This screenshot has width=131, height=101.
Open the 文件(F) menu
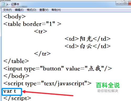click(x=7, y=10)
